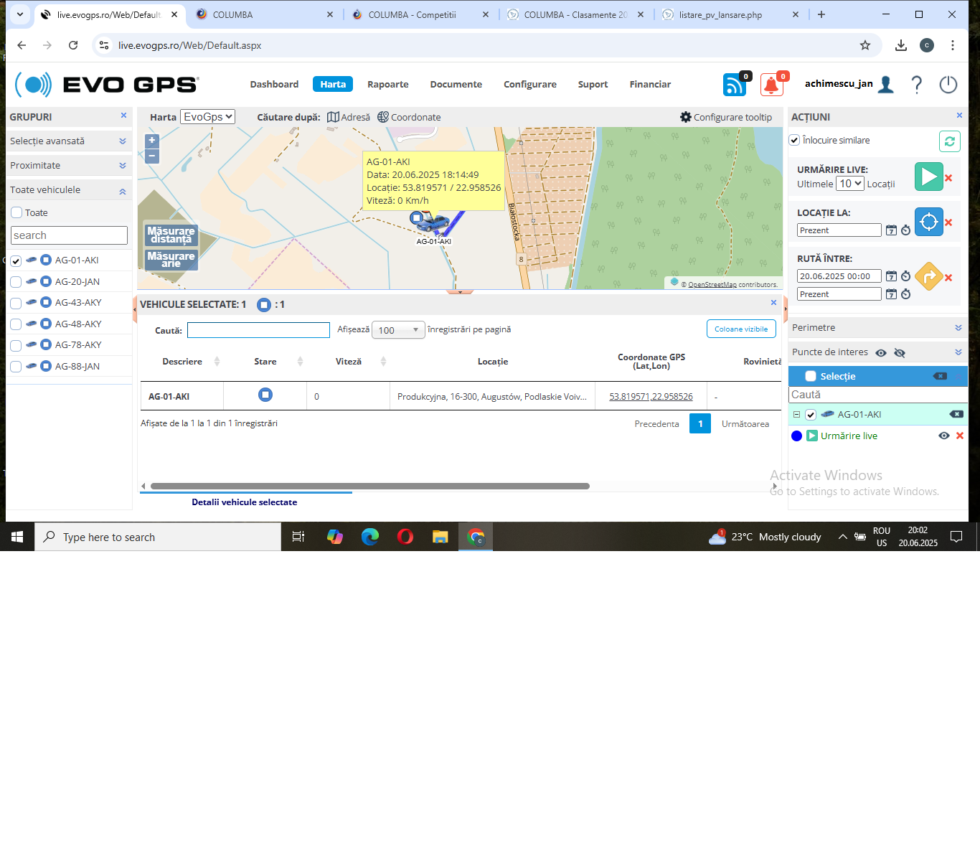Screen dimensions: 980x841
Task: Expand the Selecție avansată section
Action: (x=68, y=141)
